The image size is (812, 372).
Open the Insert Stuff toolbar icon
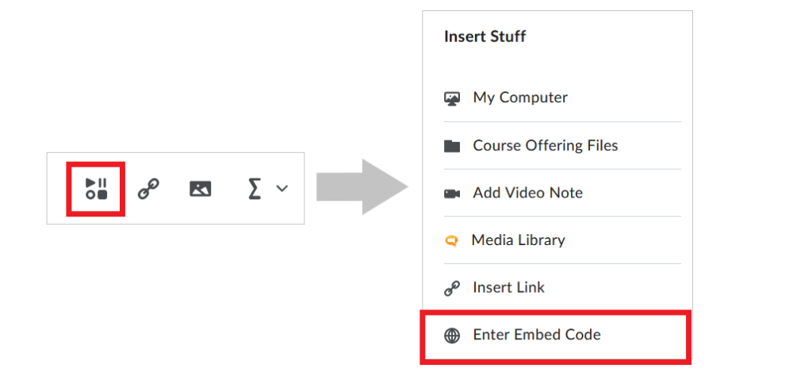point(96,189)
